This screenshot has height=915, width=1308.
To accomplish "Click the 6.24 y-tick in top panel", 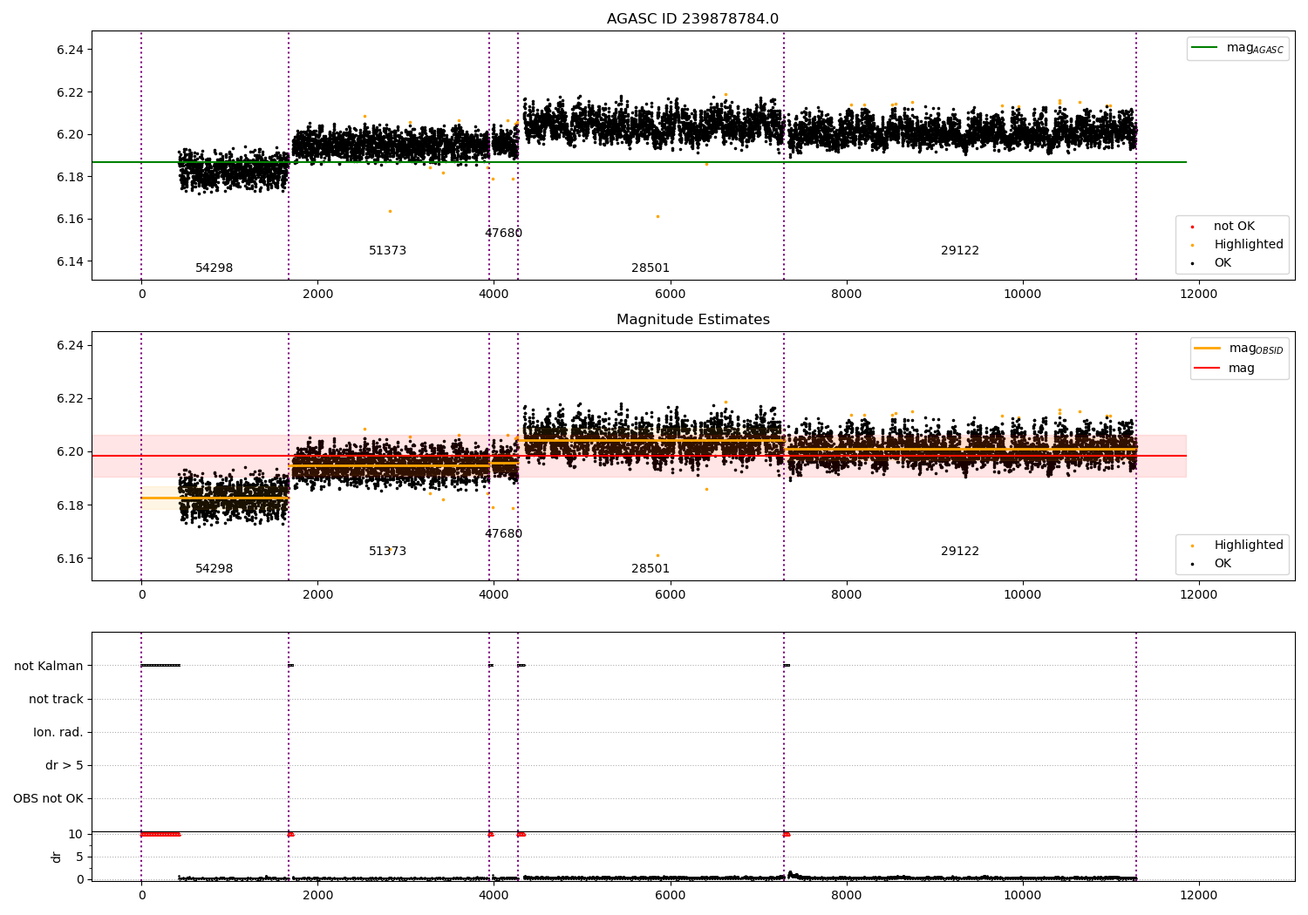I will coord(70,51).
